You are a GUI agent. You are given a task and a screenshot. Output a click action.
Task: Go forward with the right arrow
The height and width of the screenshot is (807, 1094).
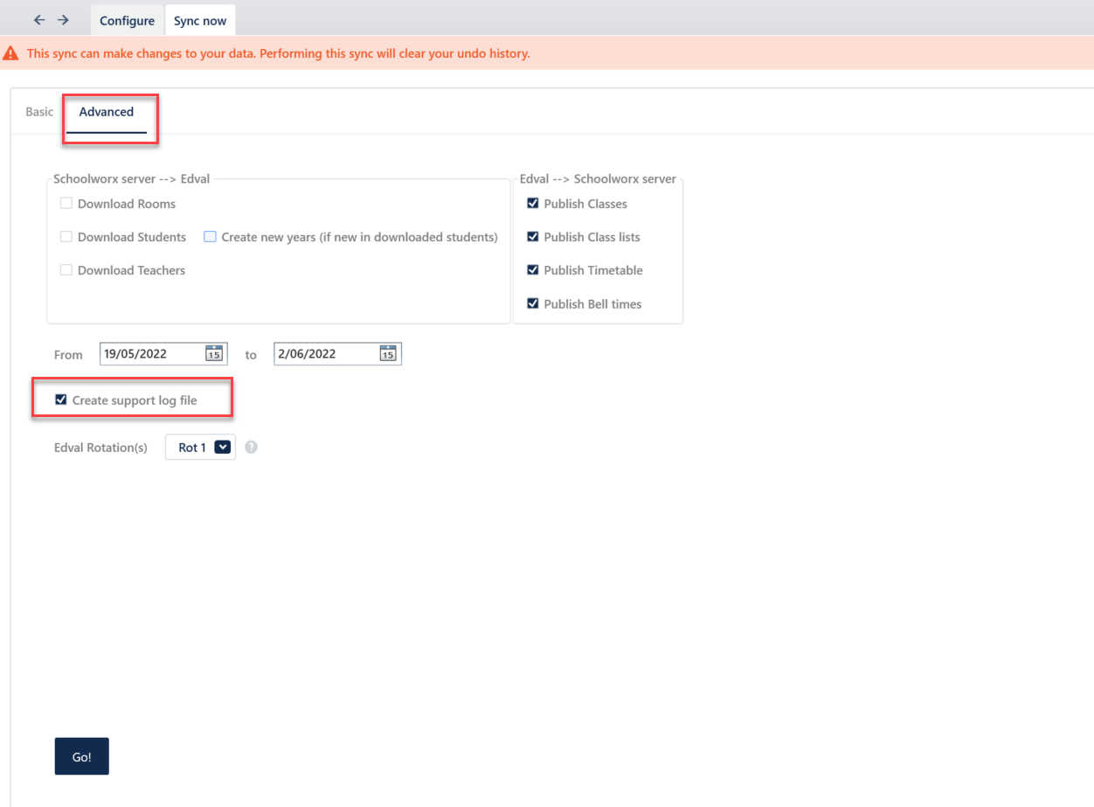(63, 20)
